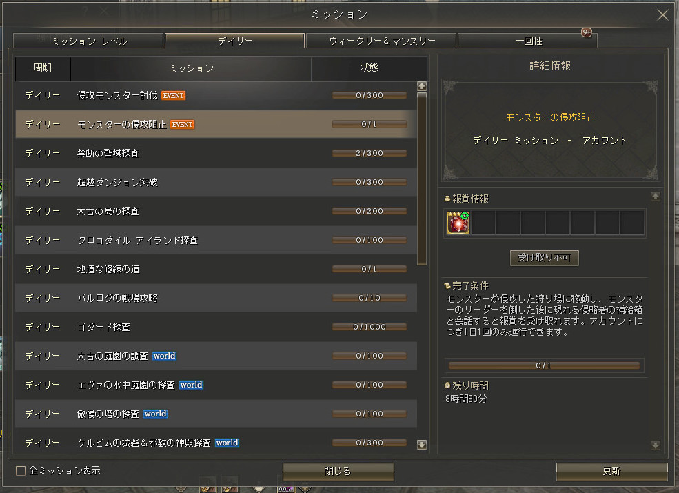Expand the reward info panel arrow
The image size is (679, 493).
[x=656, y=196]
